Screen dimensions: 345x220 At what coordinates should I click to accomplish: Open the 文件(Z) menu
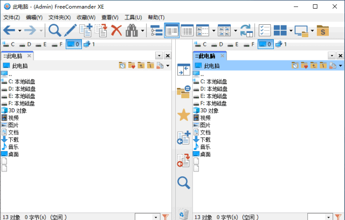pyautogui.click(x=11, y=17)
